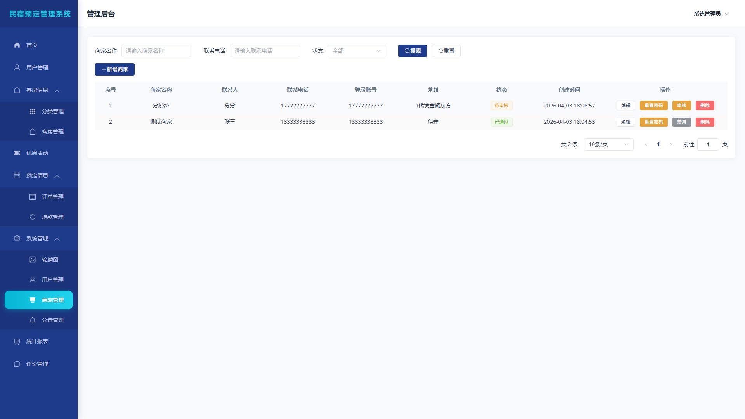Click the address cell 1代发塞阀东方
The image size is (745, 419).
pos(433,106)
